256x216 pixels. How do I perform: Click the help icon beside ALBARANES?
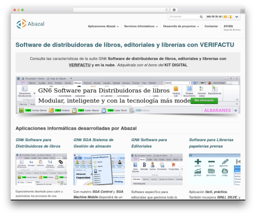[236, 111]
